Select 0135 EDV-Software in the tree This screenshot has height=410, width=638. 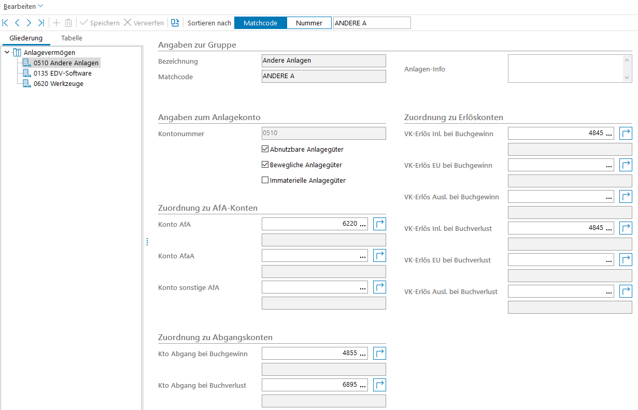(62, 74)
